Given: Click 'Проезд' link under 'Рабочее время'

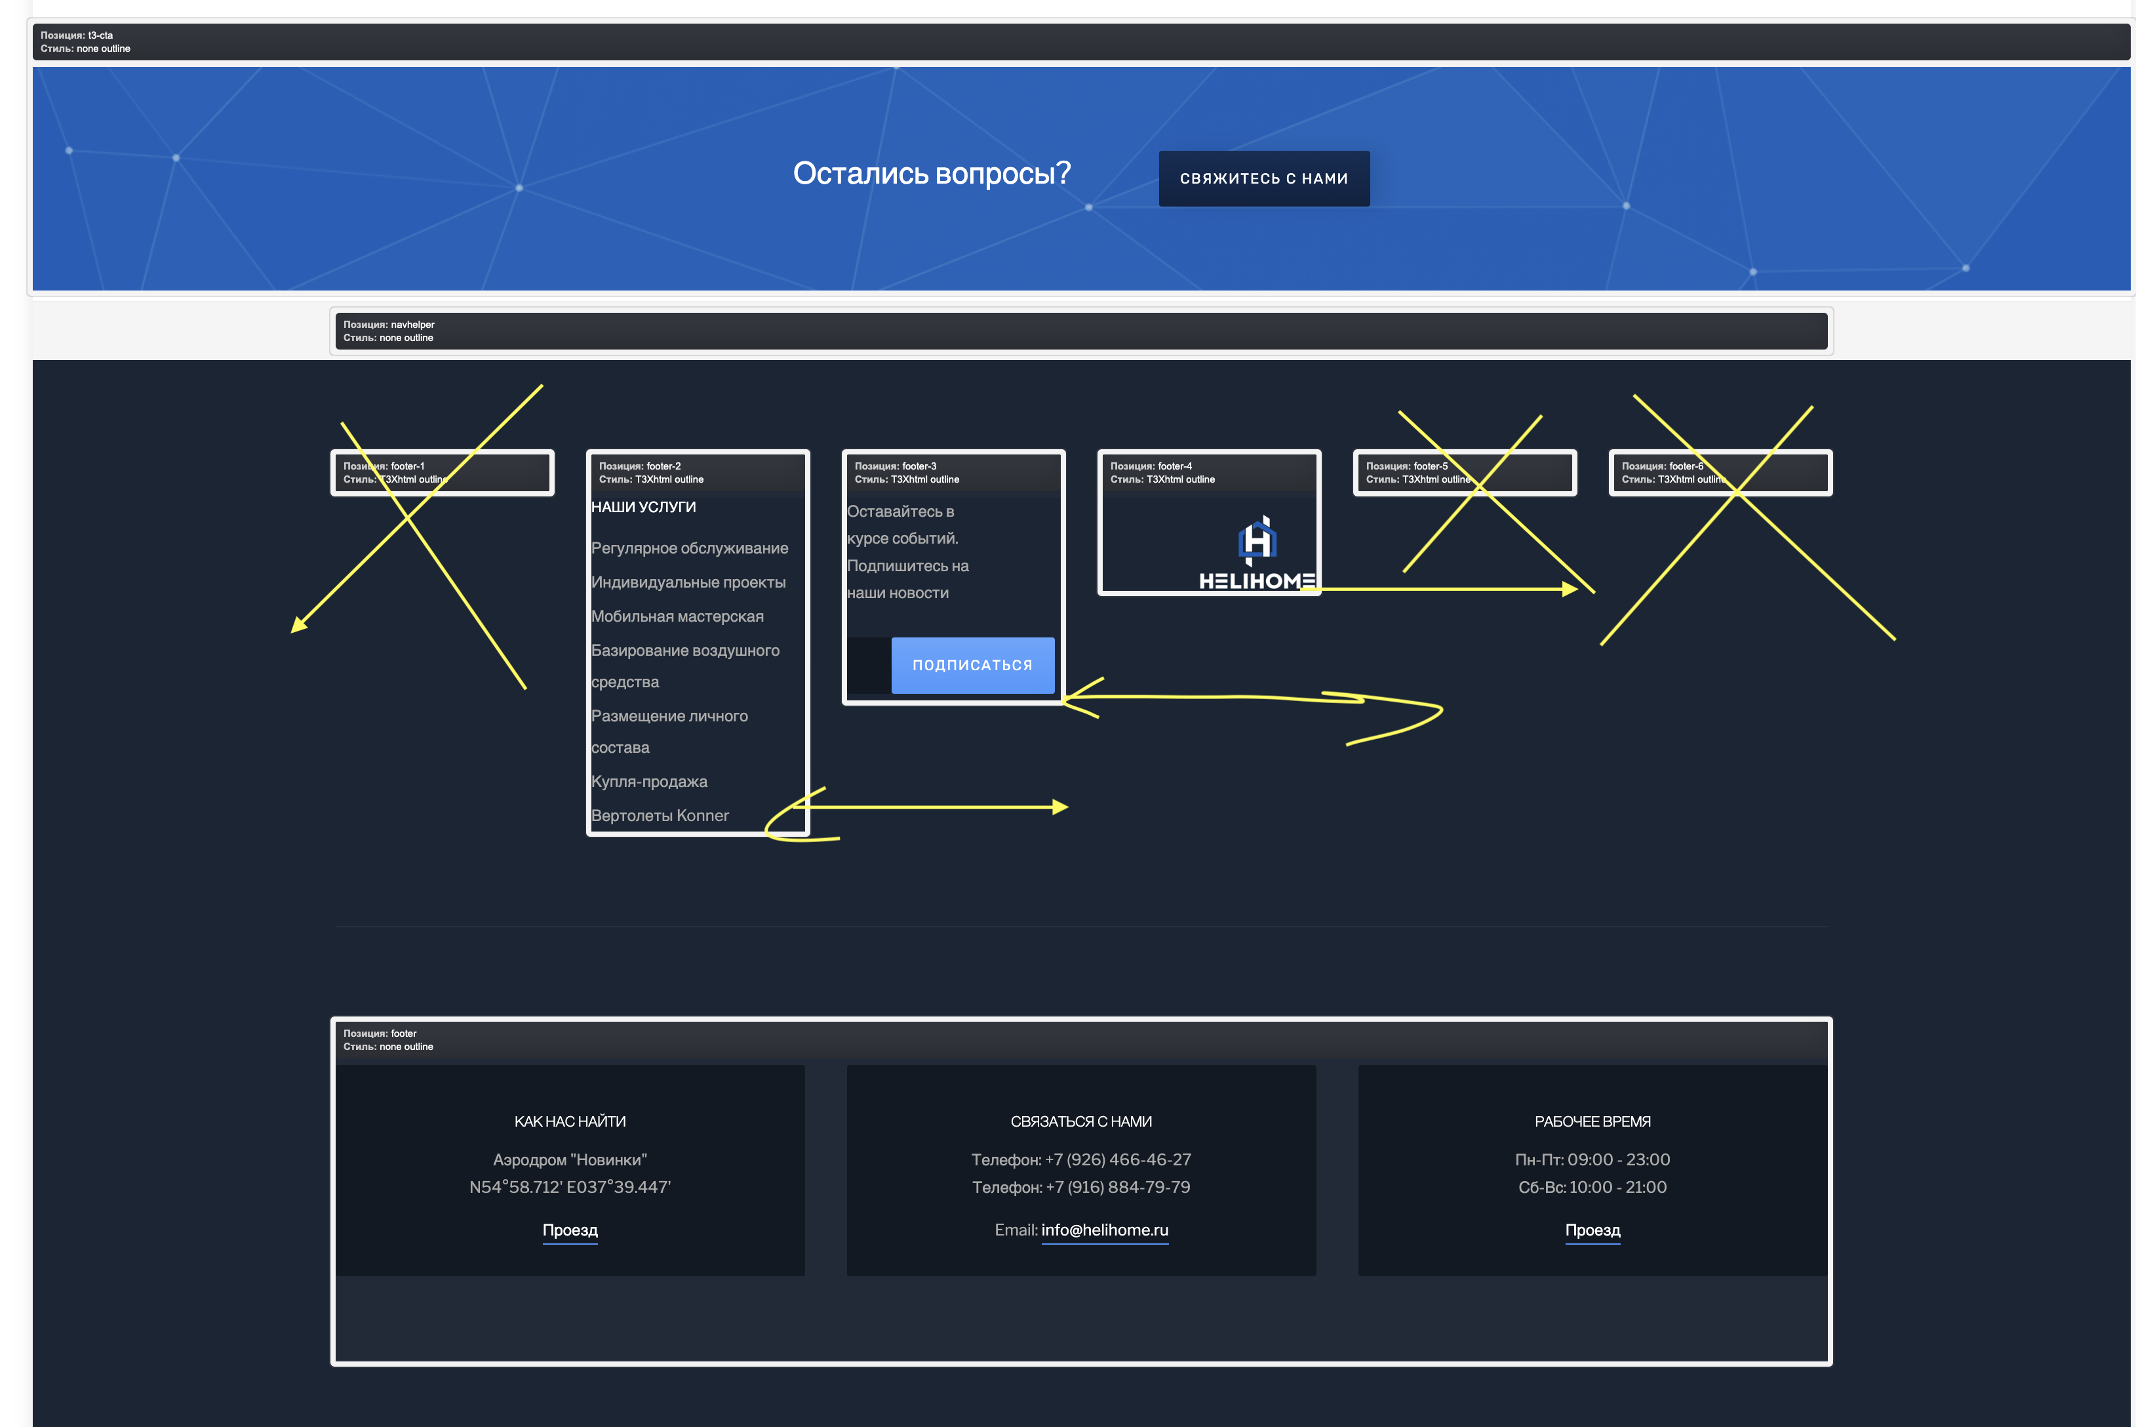Looking at the screenshot, I should coord(1592,1230).
